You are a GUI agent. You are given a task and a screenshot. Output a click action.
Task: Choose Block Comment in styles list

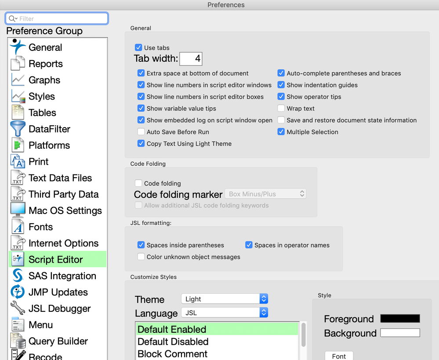click(173, 354)
